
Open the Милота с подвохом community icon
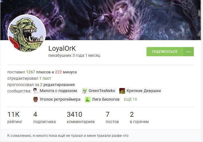[36, 91]
